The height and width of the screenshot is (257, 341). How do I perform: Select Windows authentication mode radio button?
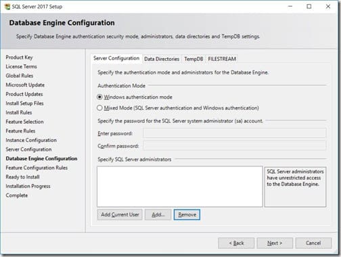tap(99, 97)
